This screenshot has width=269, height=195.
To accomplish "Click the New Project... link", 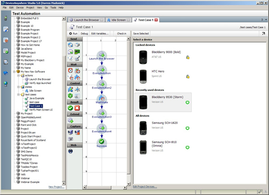I will pyautogui.click(x=56, y=187).
